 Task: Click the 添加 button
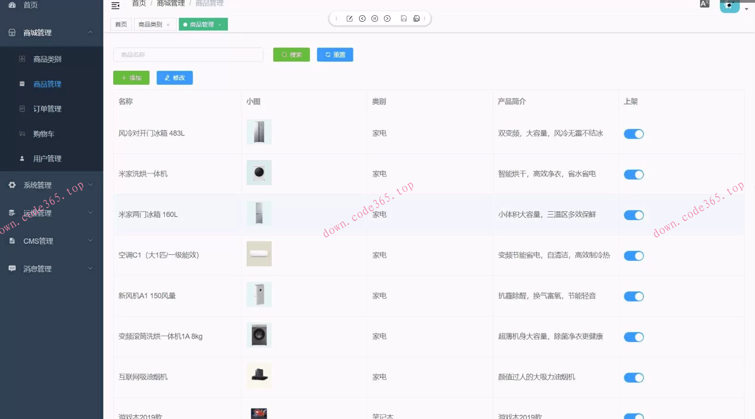coord(131,77)
